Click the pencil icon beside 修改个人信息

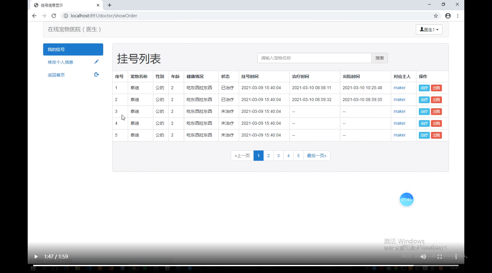click(x=96, y=62)
